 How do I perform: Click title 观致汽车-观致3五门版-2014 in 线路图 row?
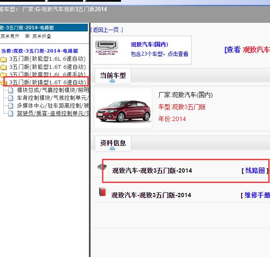152,171
